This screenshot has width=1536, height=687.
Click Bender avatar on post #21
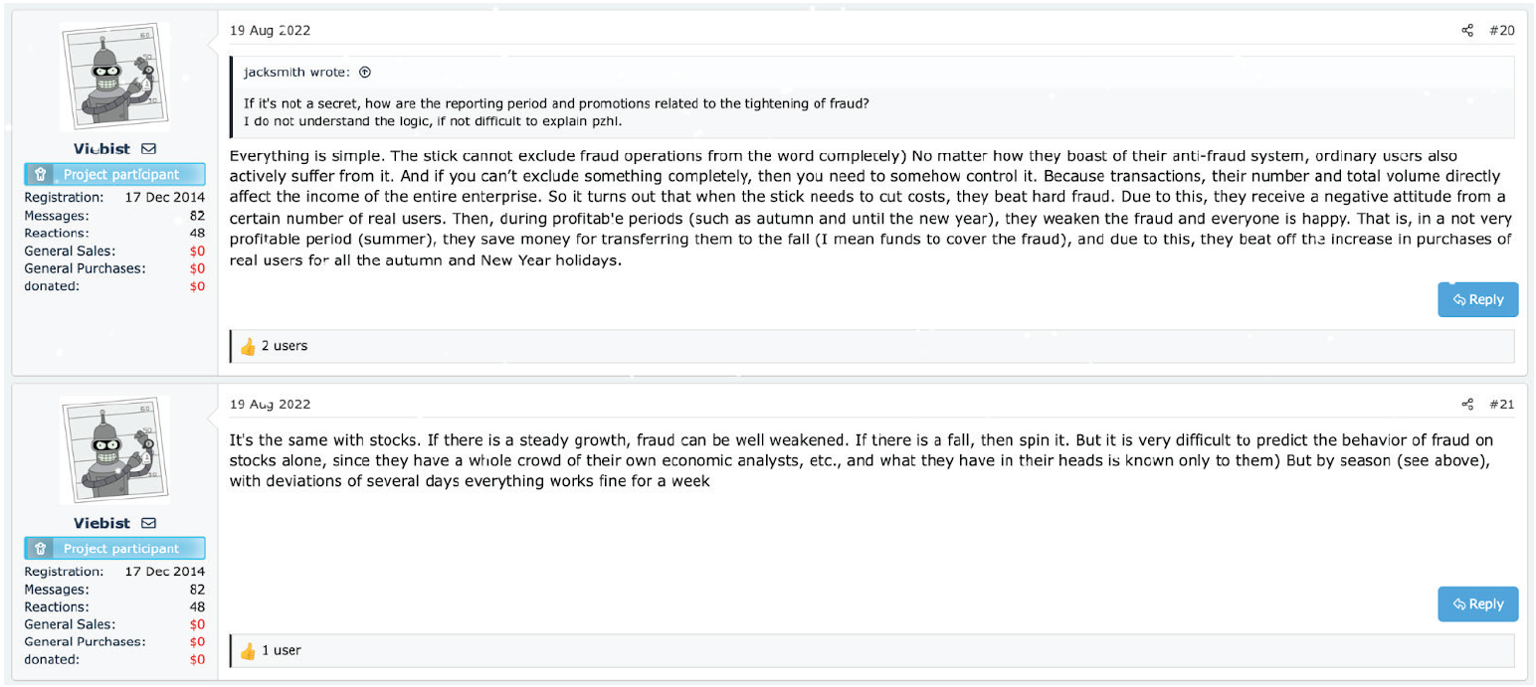pyautogui.click(x=114, y=450)
